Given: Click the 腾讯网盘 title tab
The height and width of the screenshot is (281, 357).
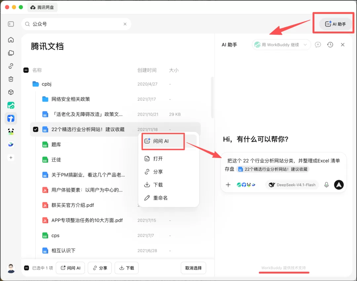Looking at the screenshot, I should 43,7.
